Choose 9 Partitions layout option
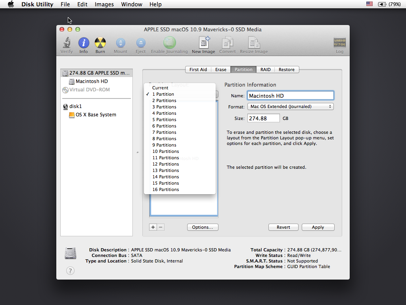The width and height of the screenshot is (406, 305). [x=180, y=145]
